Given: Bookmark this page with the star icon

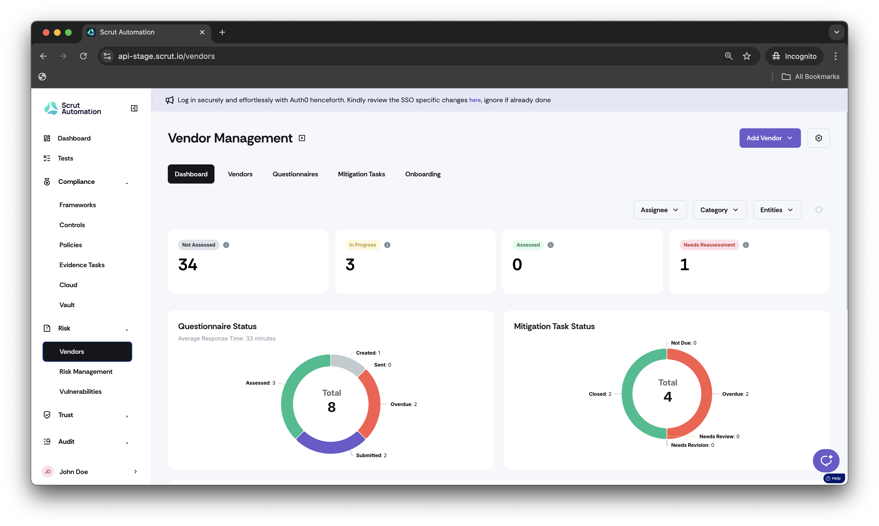Looking at the screenshot, I should click(747, 56).
